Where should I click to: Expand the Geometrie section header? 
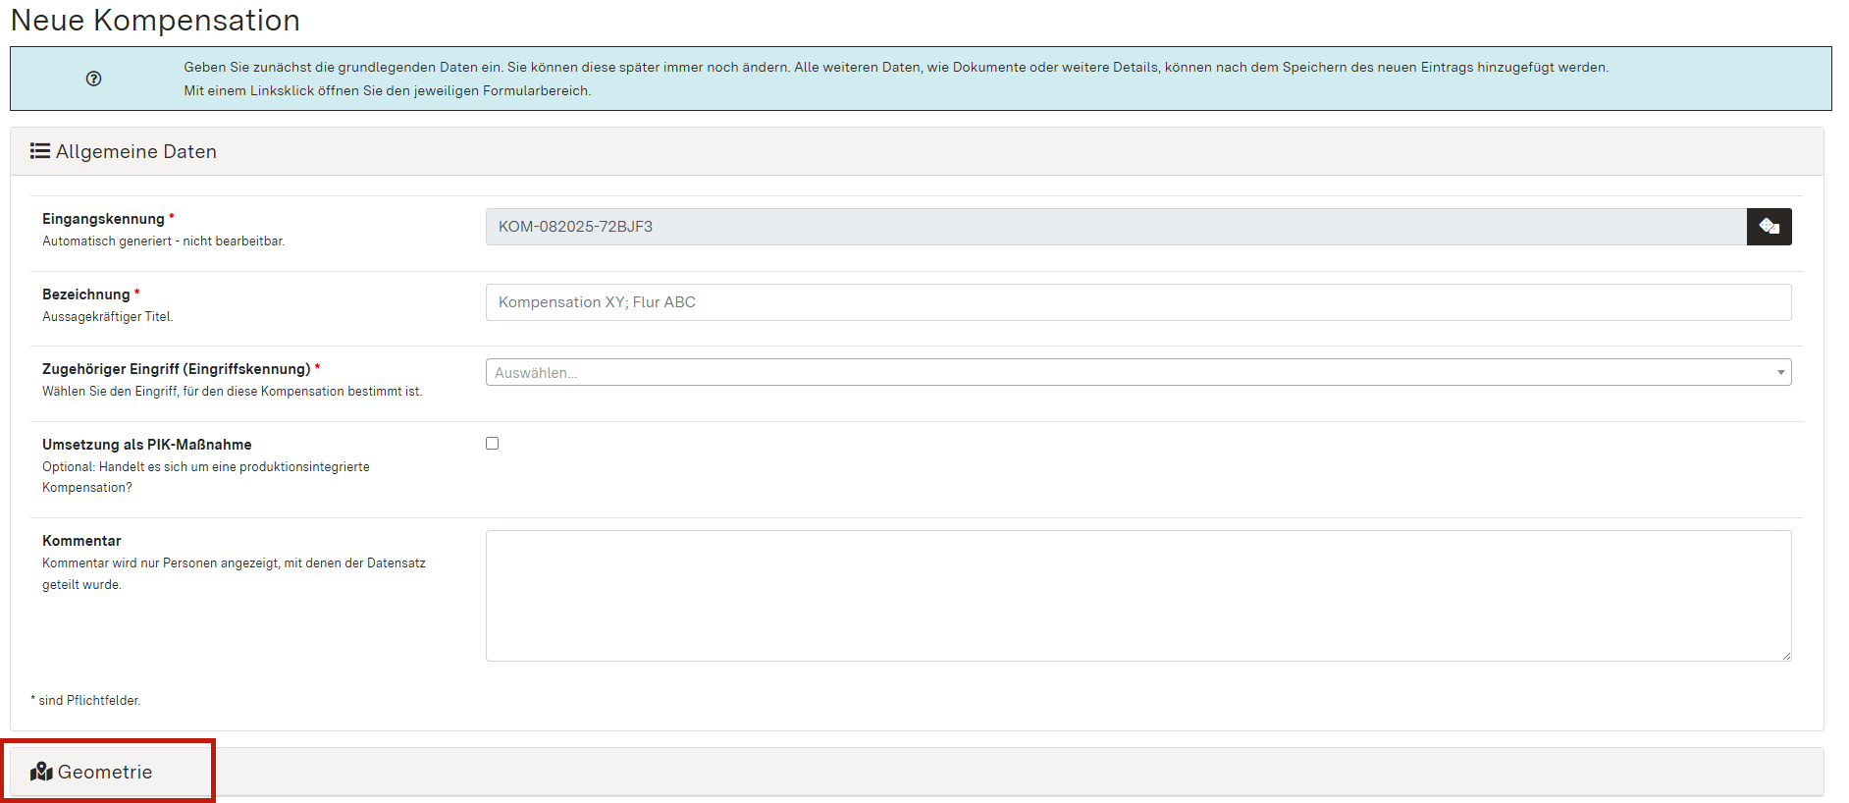[x=105, y=772]
